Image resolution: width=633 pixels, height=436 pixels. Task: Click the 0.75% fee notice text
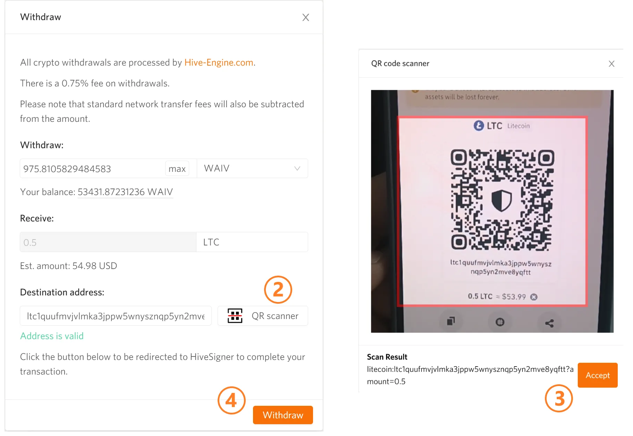(x=95, y=83)
